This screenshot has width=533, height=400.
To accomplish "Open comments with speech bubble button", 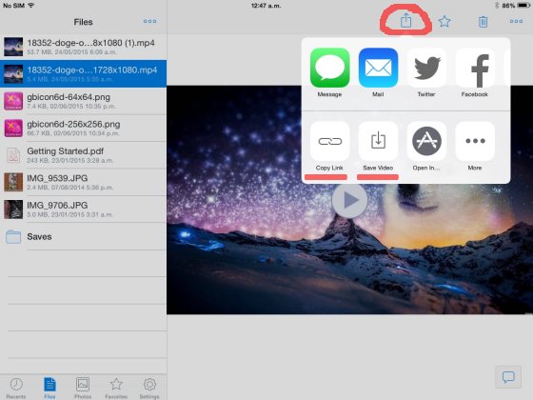I will click(x=508, y=377).
